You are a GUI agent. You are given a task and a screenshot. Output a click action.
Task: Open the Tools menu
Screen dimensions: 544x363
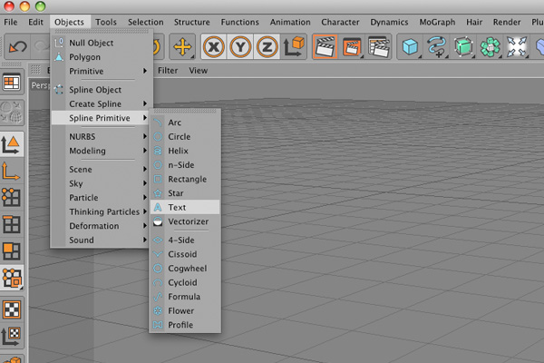(106, 22)
